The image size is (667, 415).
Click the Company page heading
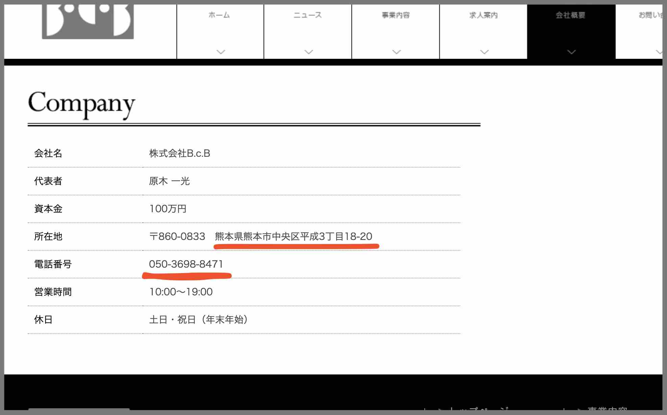(x=81, y=103)
